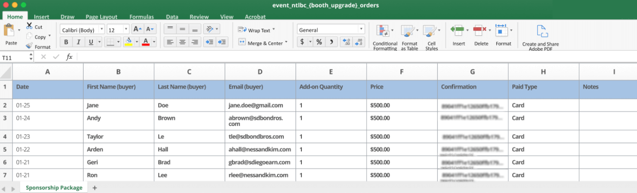The height and width of the screenshot is (193, 637).
Task: Click the increase font size icon
Action: click(x=137, y=30)
